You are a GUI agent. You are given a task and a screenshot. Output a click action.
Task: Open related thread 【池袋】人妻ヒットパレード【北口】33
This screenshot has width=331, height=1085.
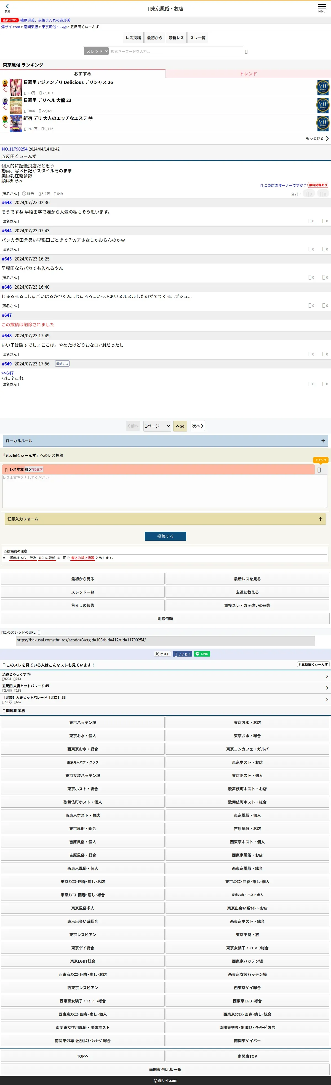[165, 699]
